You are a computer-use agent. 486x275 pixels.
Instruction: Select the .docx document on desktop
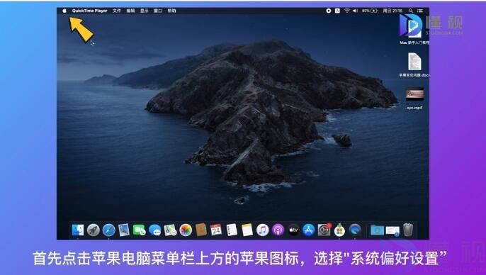click(x=414, y=64)
